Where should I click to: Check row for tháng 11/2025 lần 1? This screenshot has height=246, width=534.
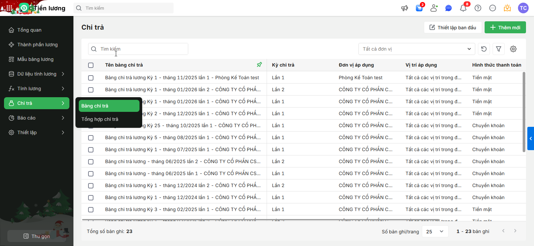[x=91, y=78]
